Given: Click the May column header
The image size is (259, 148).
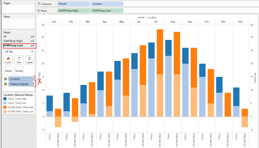Looking at the screenshot, I should 122,22.
